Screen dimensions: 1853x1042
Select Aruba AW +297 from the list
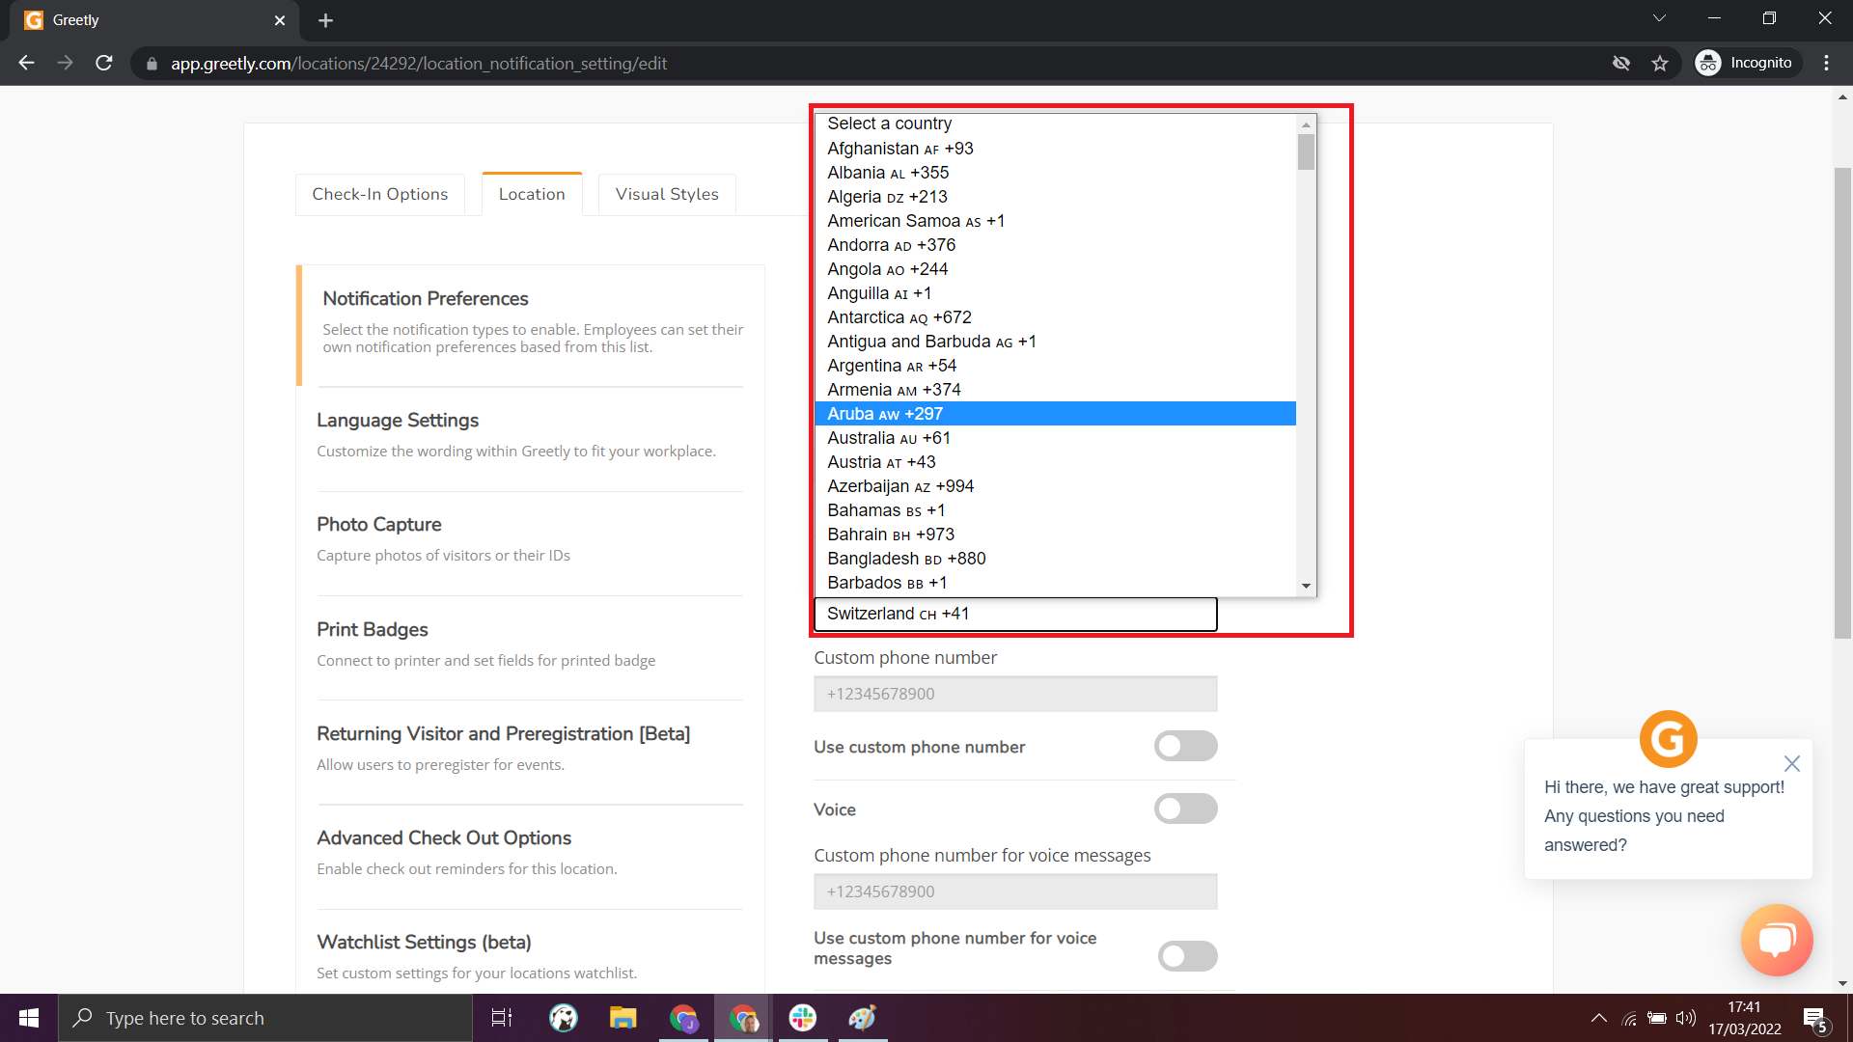pos(1056,414)
